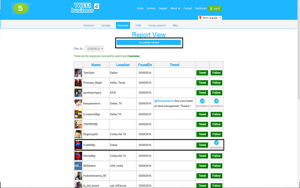Open QEDbaton's avatar thumbnail
The height and width of the screenshot is (188, 300).
tap(78, 166)
